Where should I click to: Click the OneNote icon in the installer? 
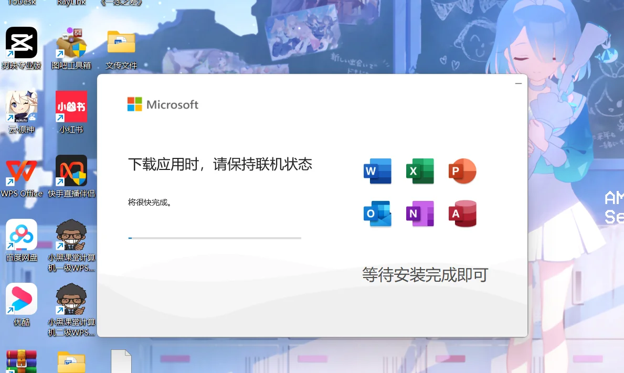pyautogui.click(x=419, y=214)
